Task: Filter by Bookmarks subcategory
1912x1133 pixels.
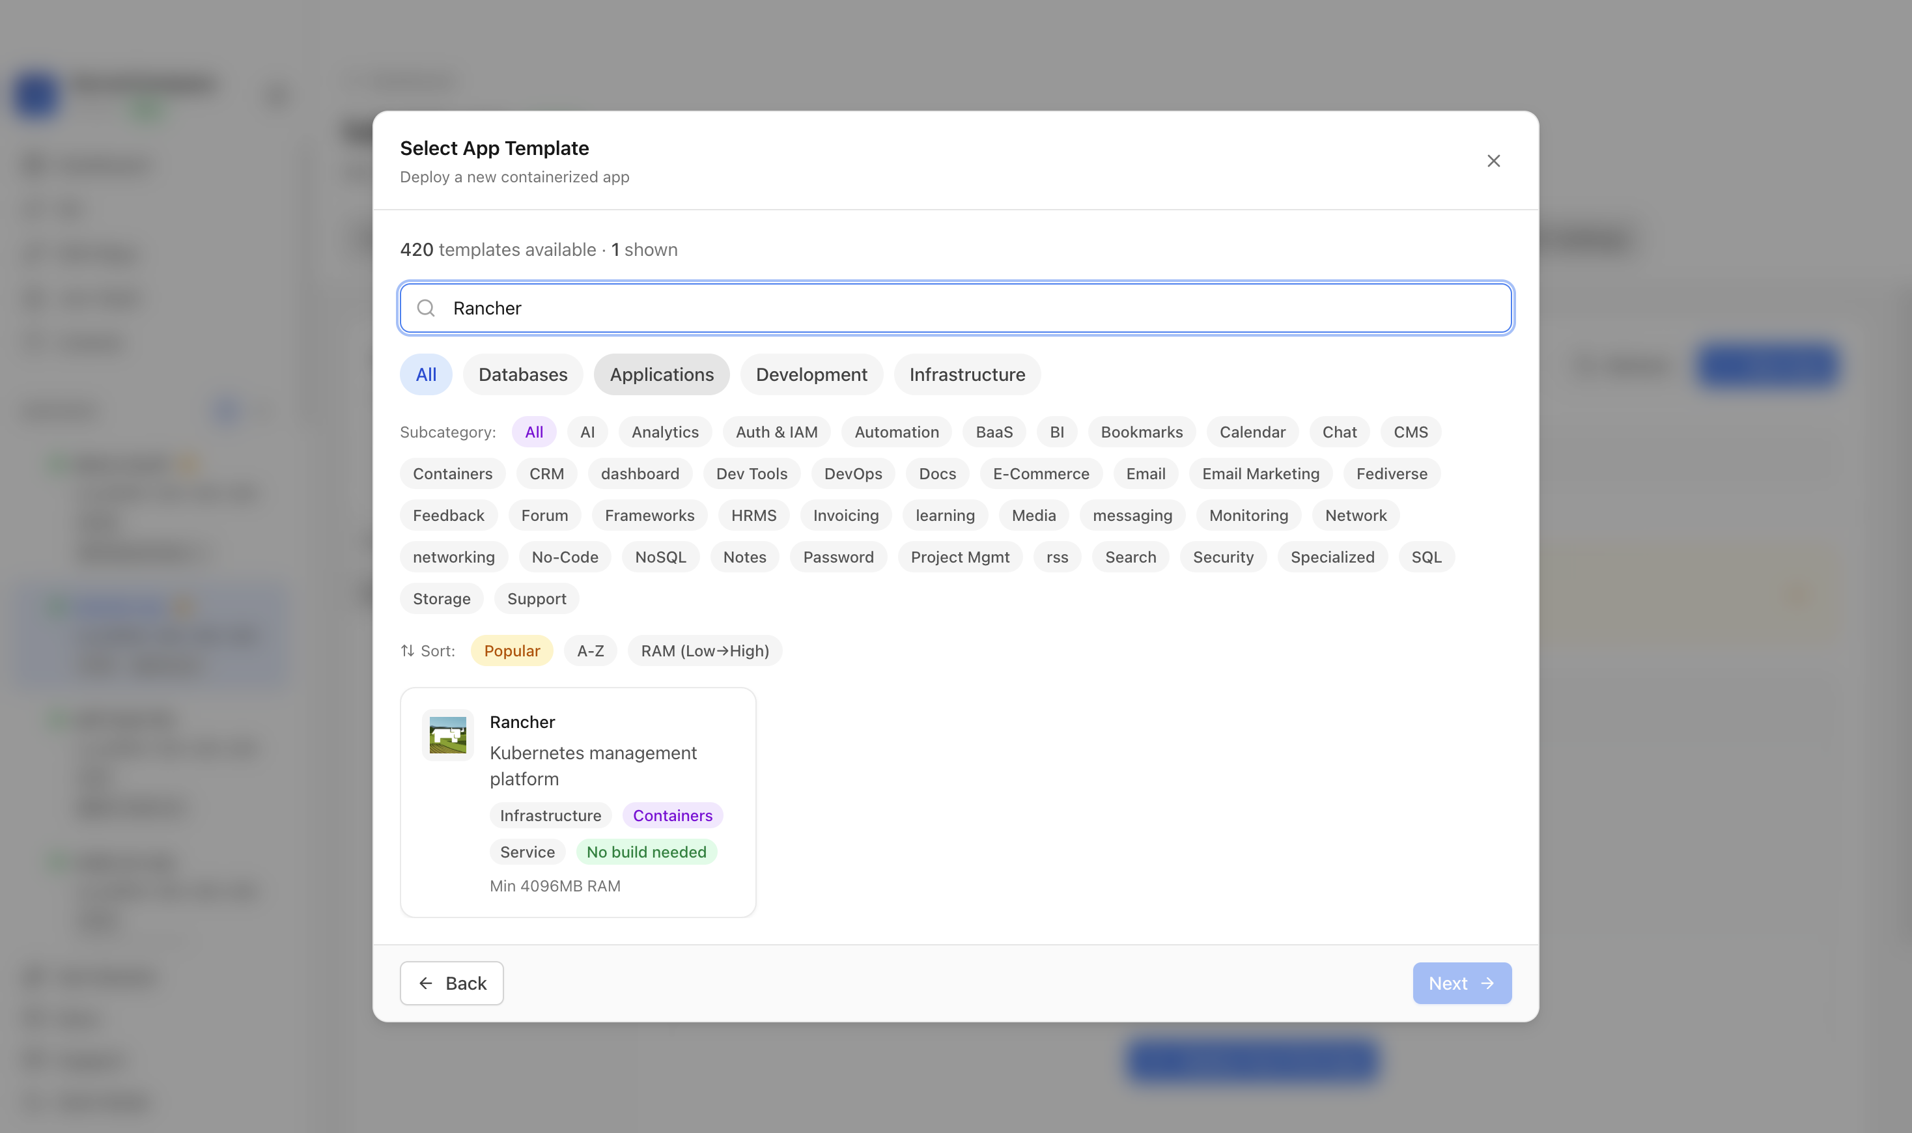Action: [1142, 432]
